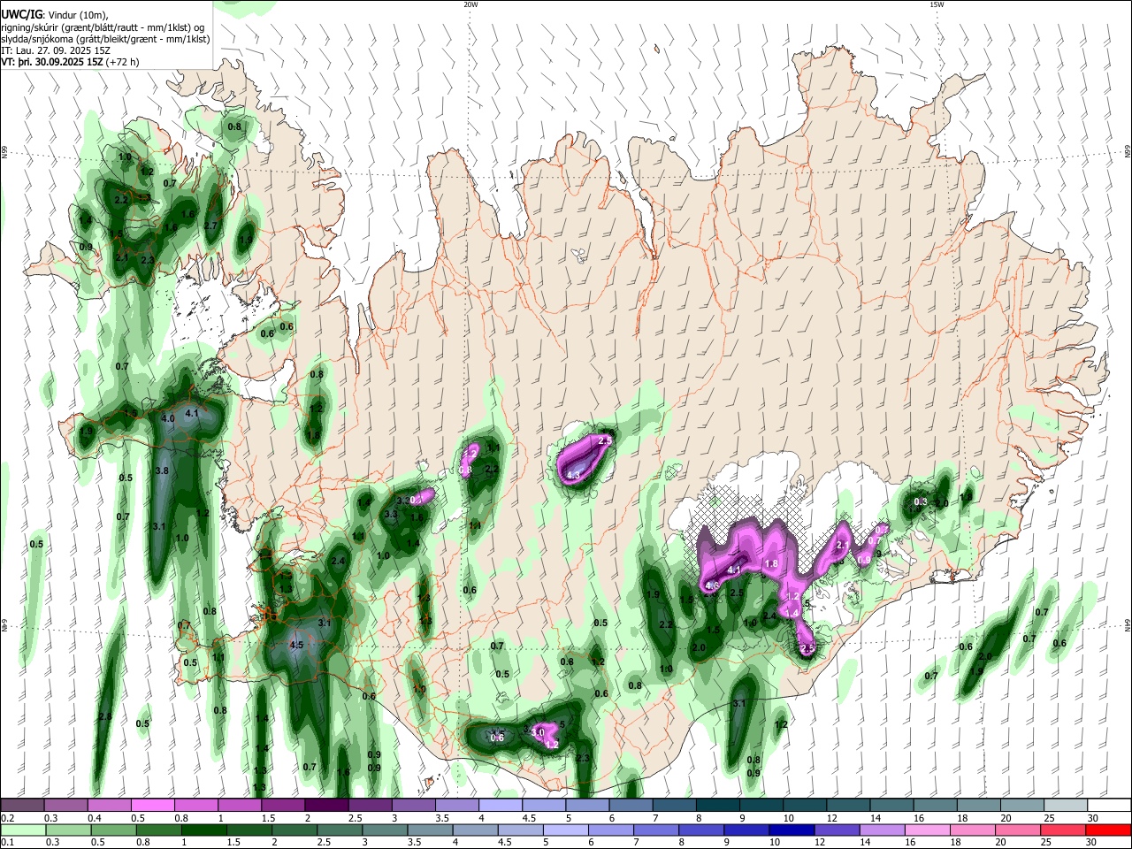Click the '3.8' precipitation value on the map
The width and height of the screenshot is (1132, 849).
coord(162,471)
